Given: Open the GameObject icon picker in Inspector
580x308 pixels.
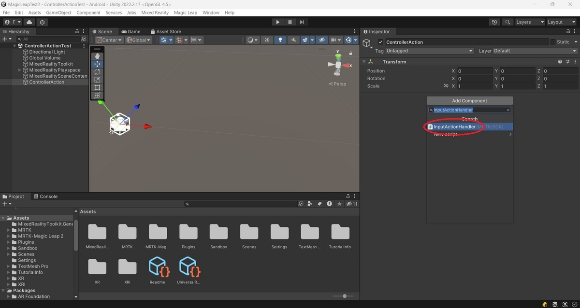Looking at the screenshot, I should (x=367, y=43).
